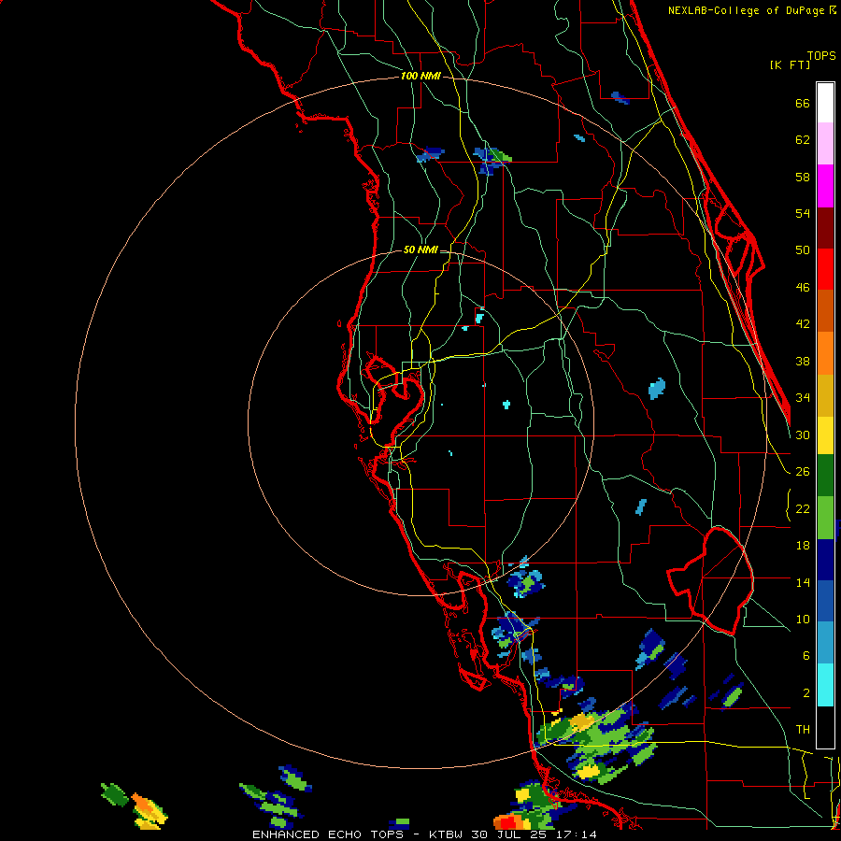The width and height of the screenshot is (841, 841).
Task: Click the 'NEXLAB-College of DuPage' credit text
Action: tap(746, 10)
